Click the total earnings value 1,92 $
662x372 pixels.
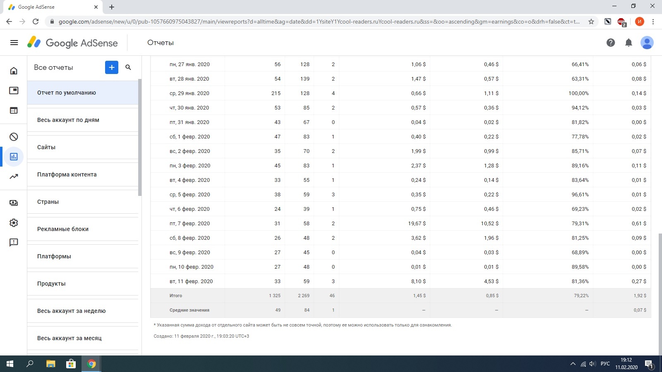click(x=640, y=296)
